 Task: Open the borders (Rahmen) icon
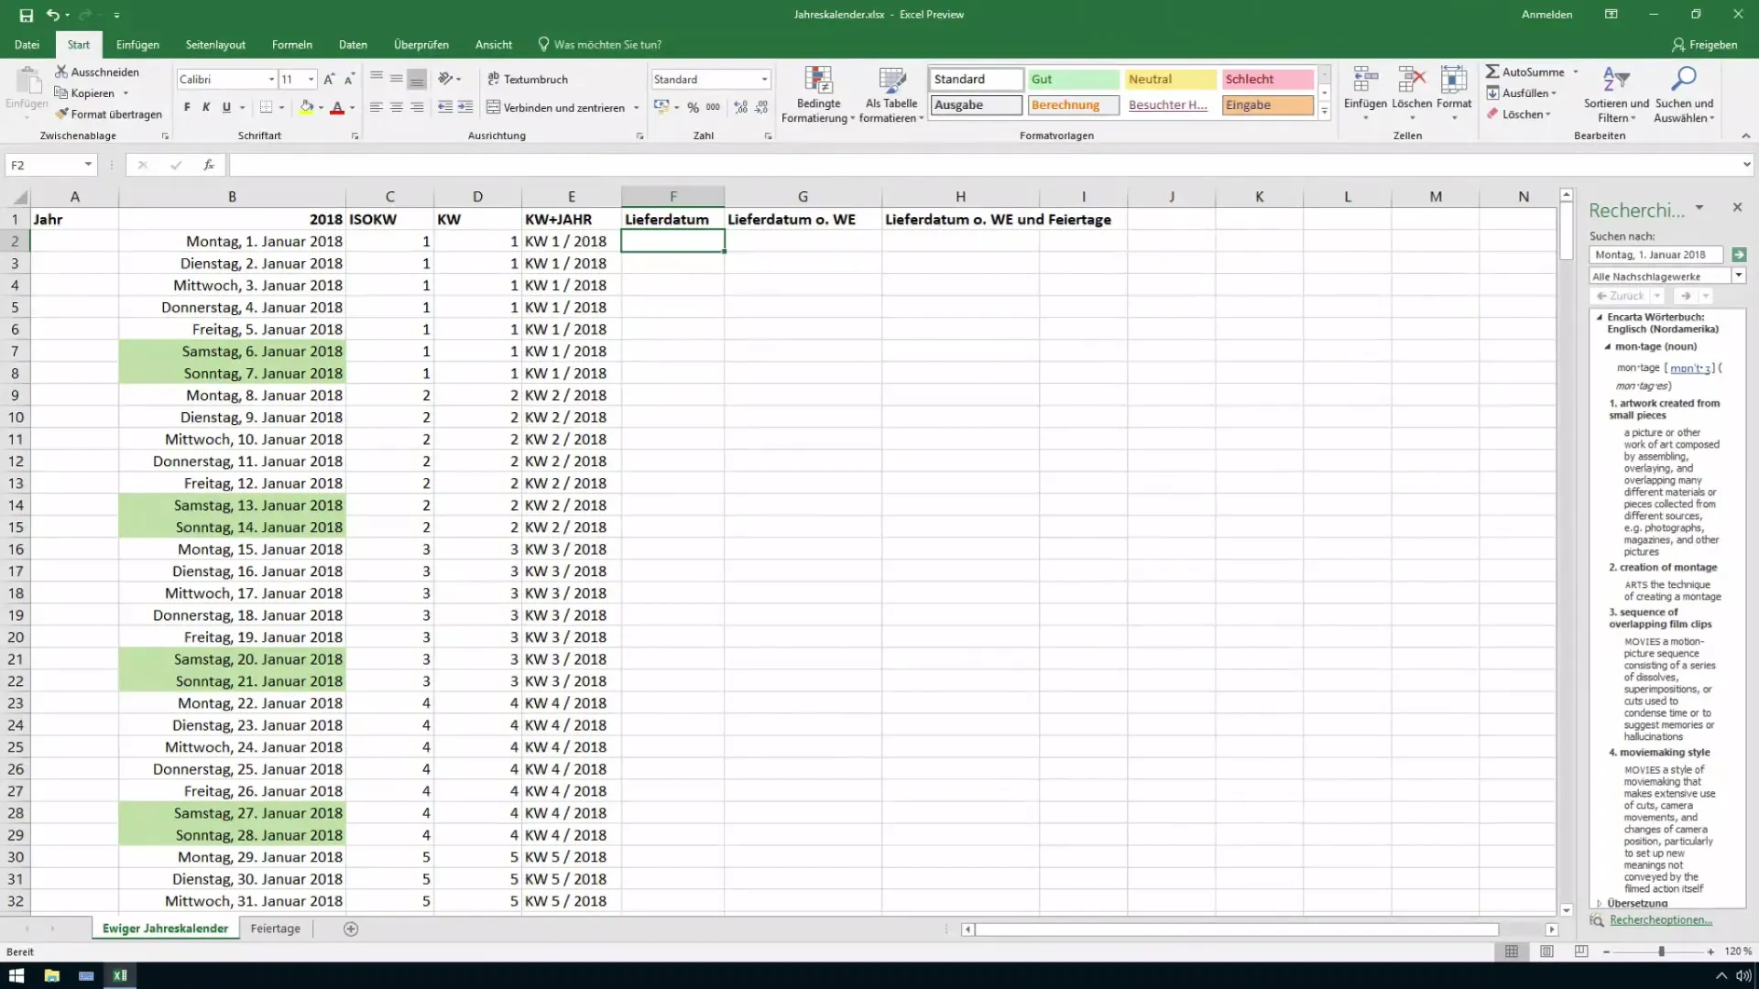click(266, 107)
